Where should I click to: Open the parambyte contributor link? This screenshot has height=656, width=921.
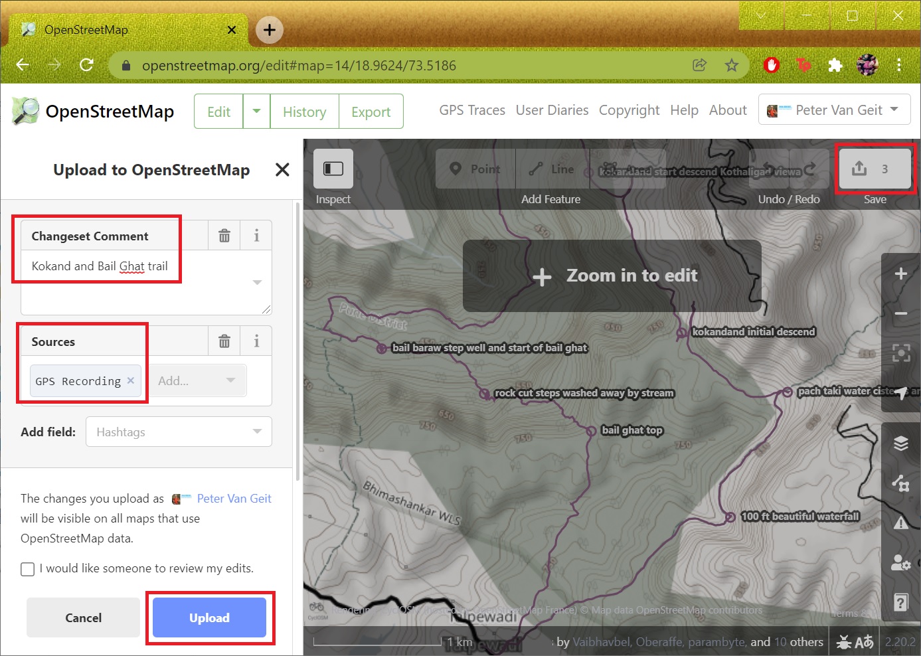point(716,642)
